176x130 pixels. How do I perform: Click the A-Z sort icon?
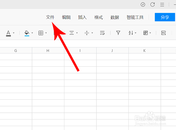pyautogui.click(x=131, y=33)
